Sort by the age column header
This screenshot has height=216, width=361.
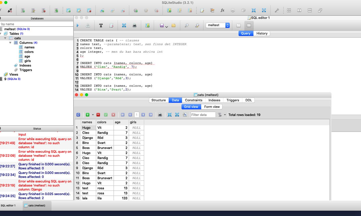[121, 122]
